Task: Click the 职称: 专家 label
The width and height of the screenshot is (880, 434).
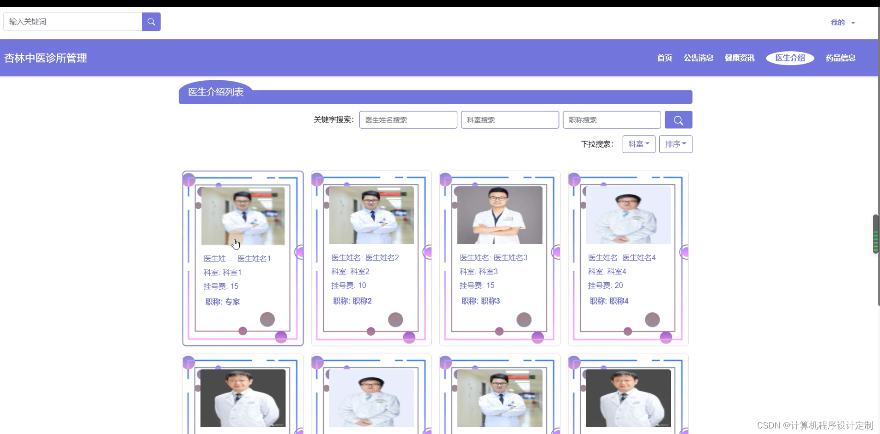Action: click(x=223, y=302)
